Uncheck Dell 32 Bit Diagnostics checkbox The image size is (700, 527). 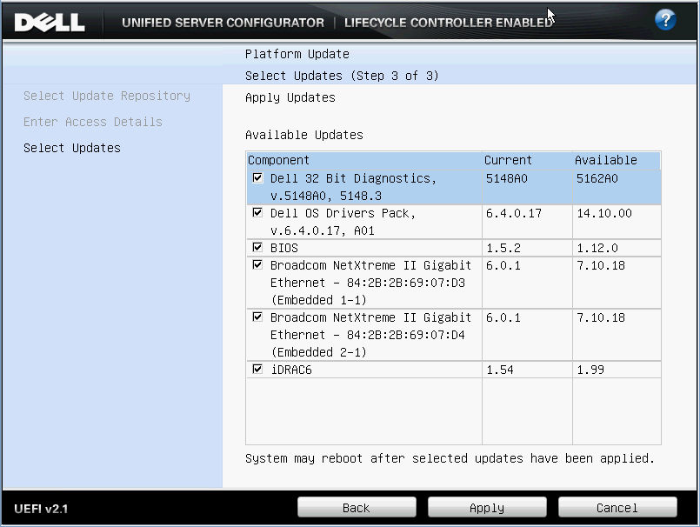[257, 177]
